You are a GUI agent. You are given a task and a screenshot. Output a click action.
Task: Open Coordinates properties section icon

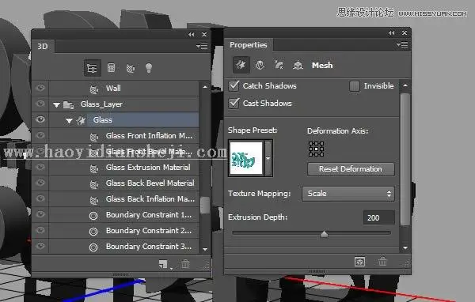298,65
